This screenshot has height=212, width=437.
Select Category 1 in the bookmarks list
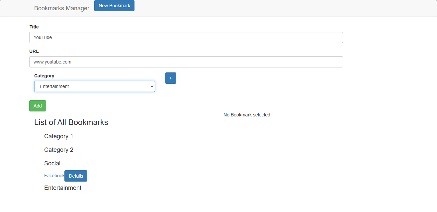58,136
